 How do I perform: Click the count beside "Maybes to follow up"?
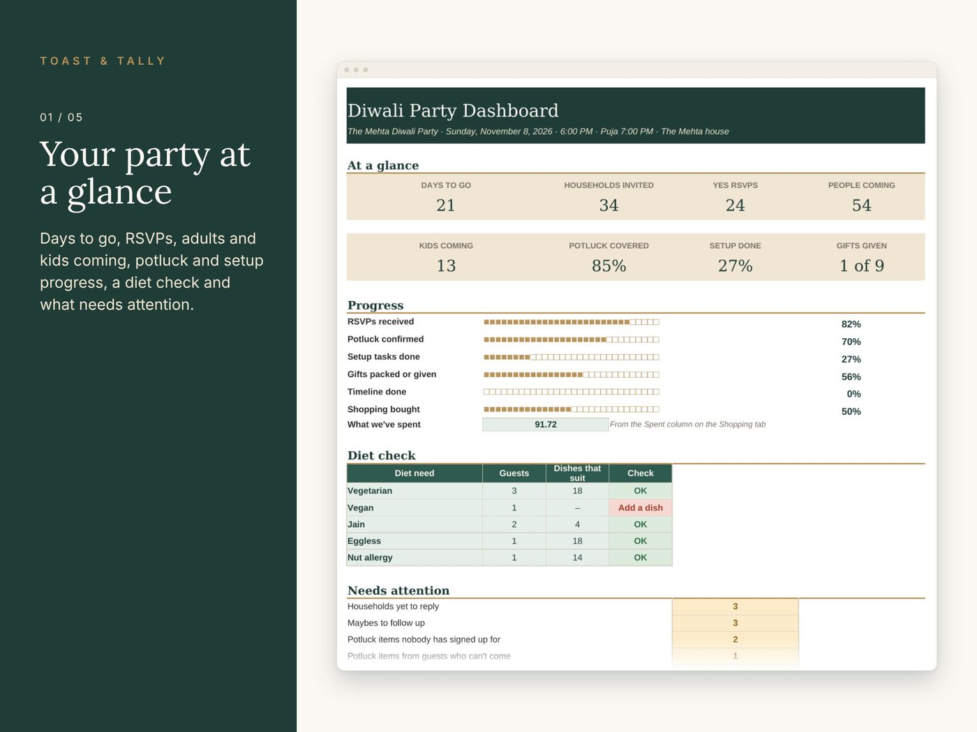[736, 623]
